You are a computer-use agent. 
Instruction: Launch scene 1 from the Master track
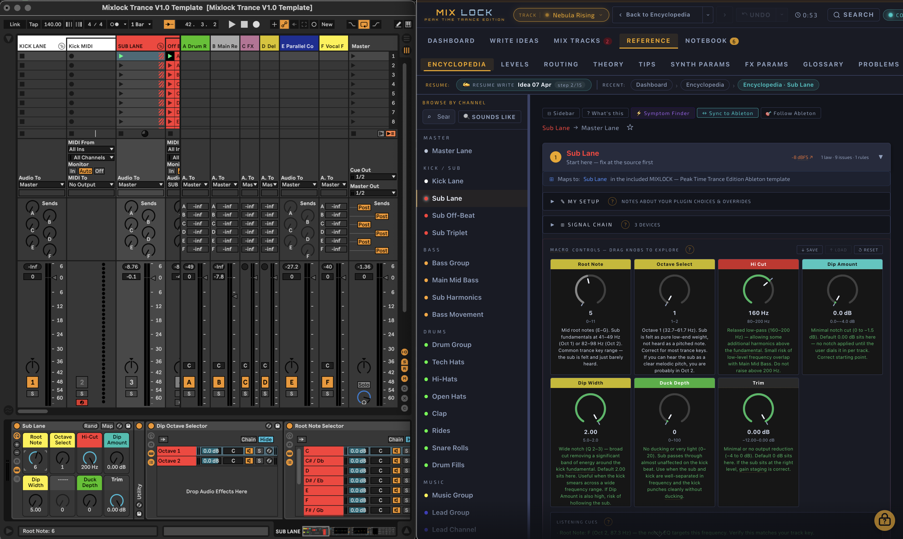point(353,56)
